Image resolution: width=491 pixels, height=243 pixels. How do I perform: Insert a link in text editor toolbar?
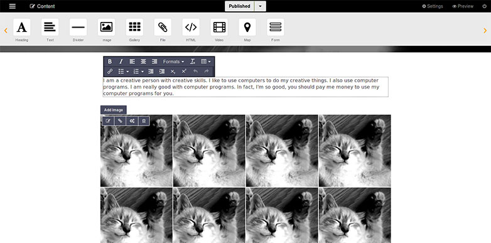(110, 72)
